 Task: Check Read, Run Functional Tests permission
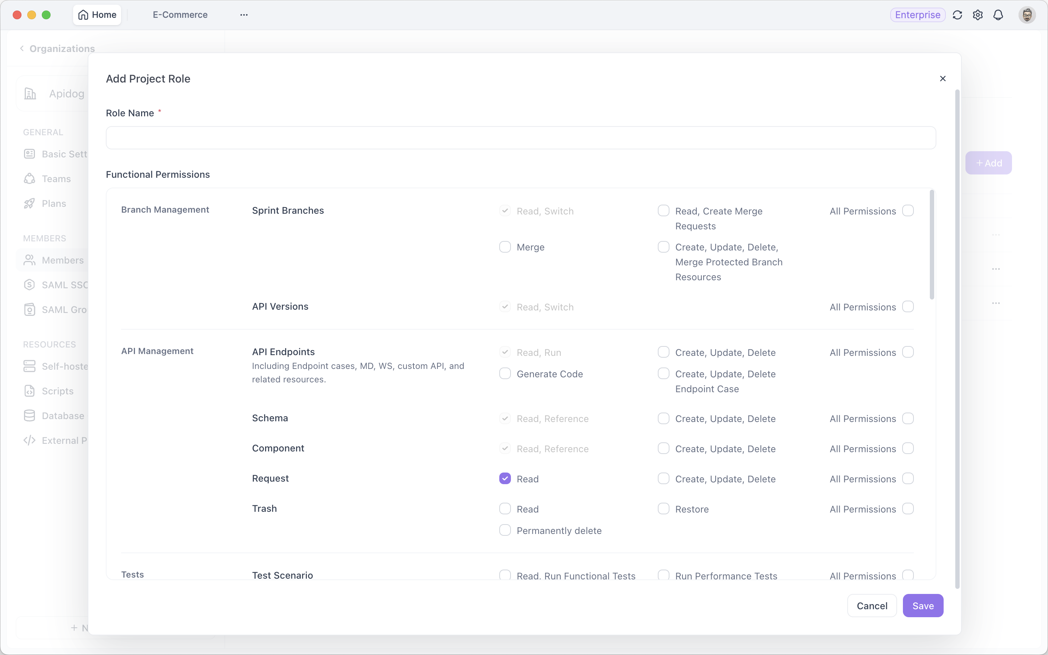pos(505,575)
